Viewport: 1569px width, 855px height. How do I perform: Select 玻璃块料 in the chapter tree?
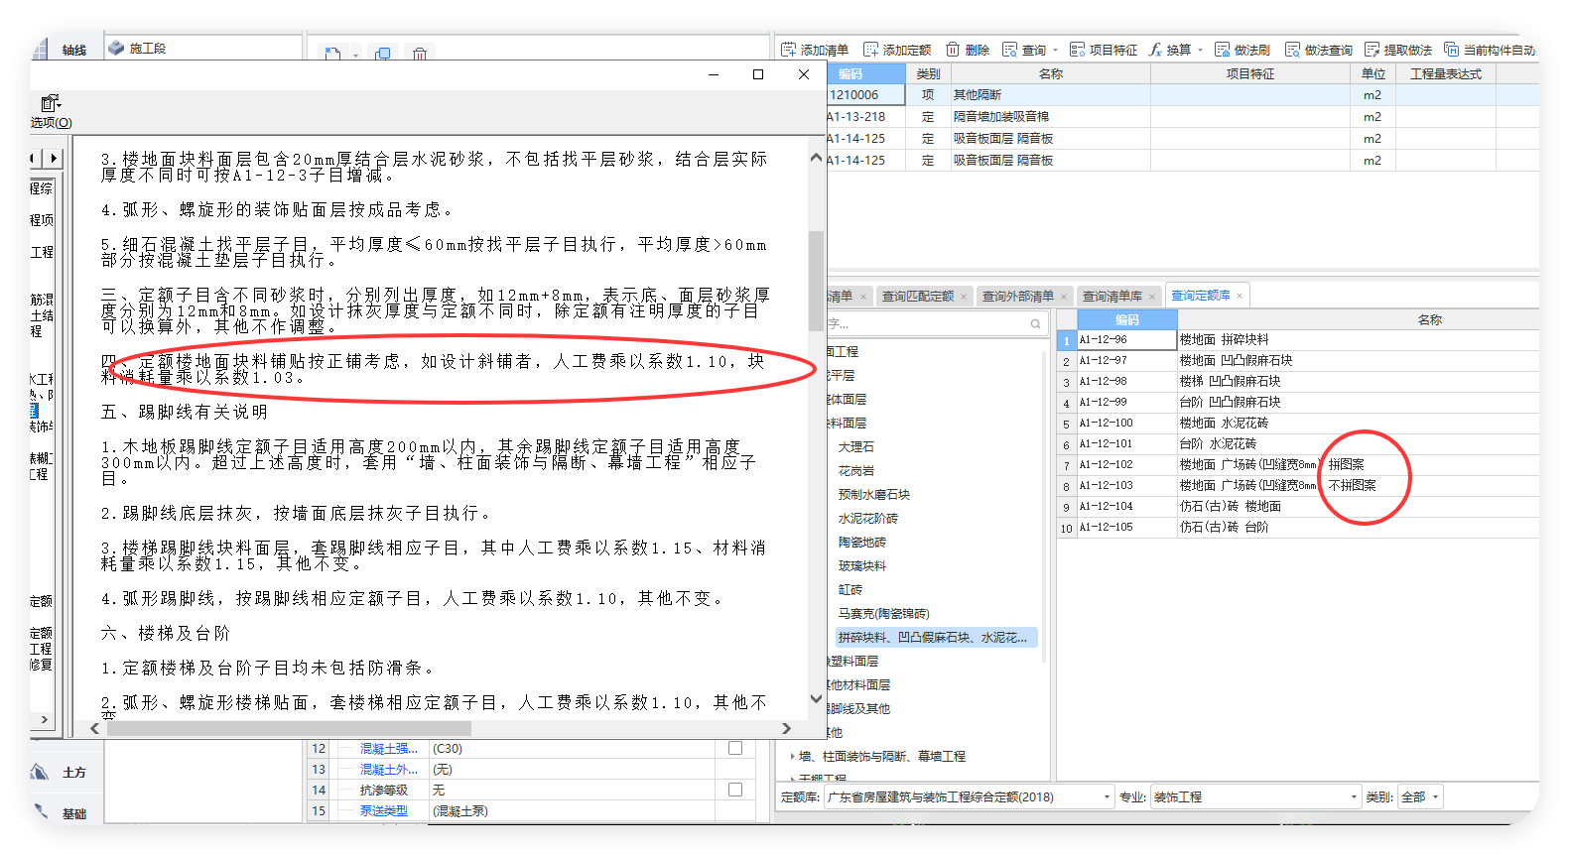[x=861, y=566]
